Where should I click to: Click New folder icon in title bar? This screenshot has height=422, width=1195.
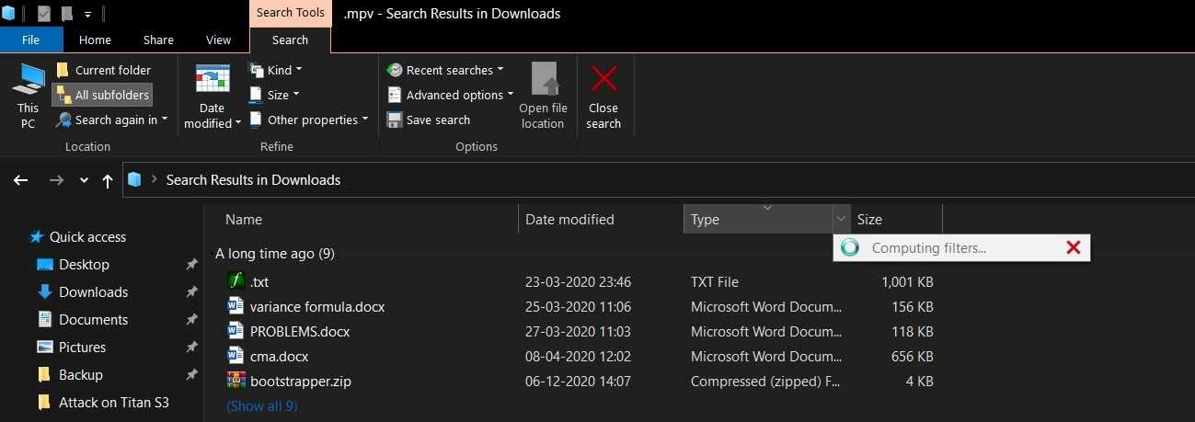pyautogui.click(x=66, y=14)
